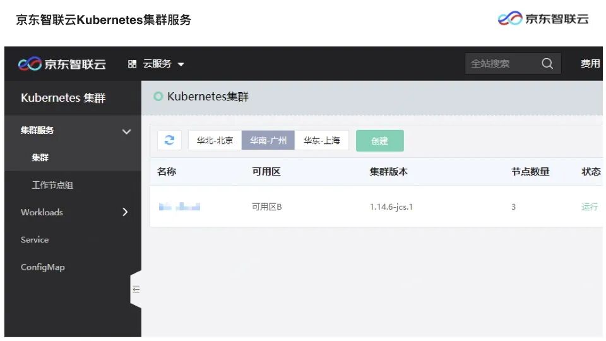Screen dimensions: 606x341
Task: Open the 费用 top menu
Action: [590, 63]
